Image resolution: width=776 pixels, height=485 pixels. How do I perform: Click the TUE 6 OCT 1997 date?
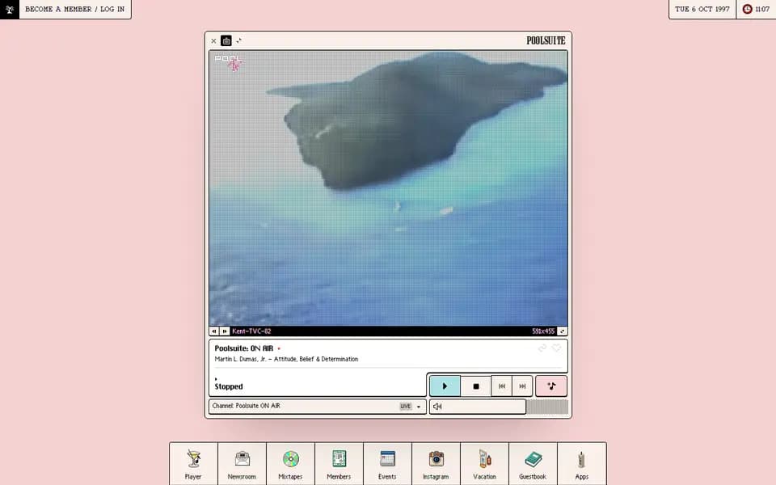(x=702, y=10)
